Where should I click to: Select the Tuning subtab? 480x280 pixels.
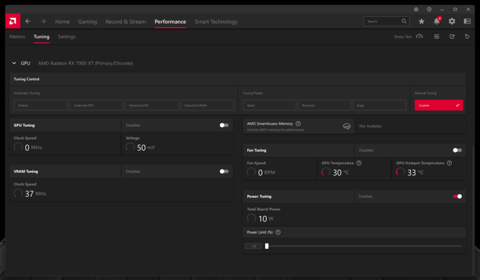point(41,37)
